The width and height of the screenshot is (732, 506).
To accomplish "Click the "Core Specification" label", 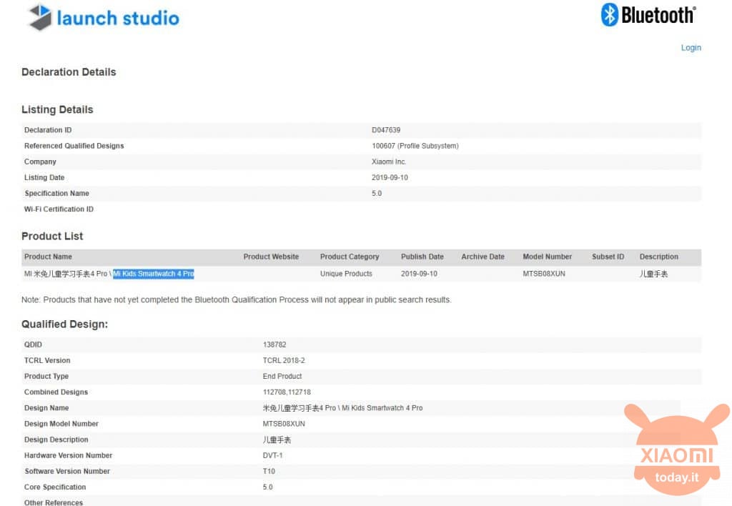I will click(55, 487).
